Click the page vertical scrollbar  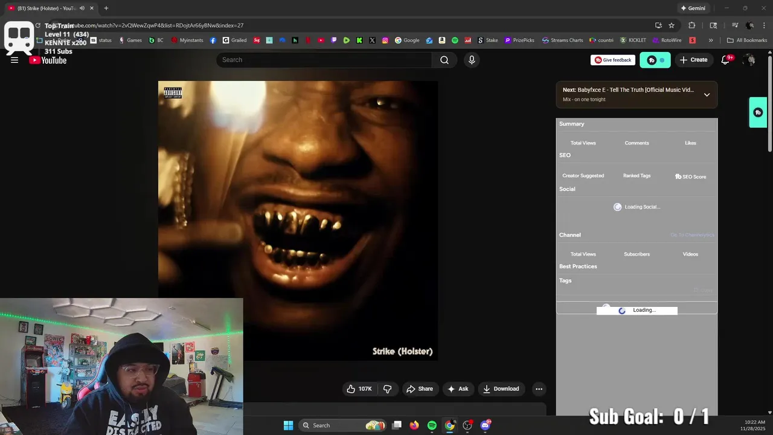click(x=770, y=103)
